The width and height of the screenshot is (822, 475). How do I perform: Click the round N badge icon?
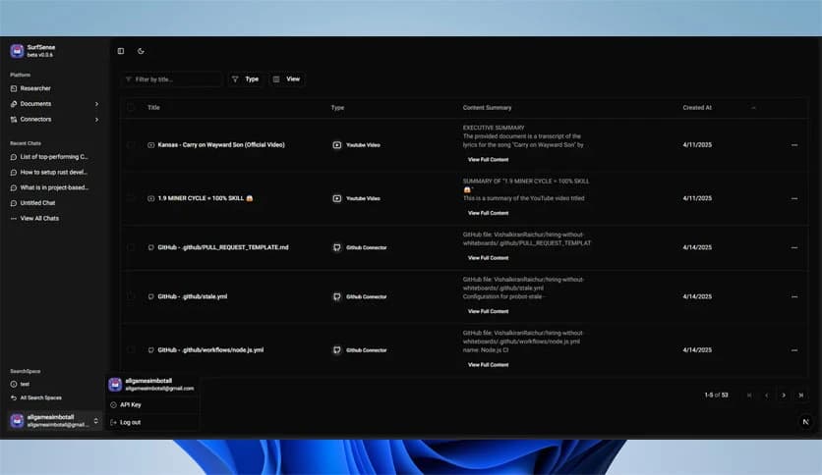point(805,422)
